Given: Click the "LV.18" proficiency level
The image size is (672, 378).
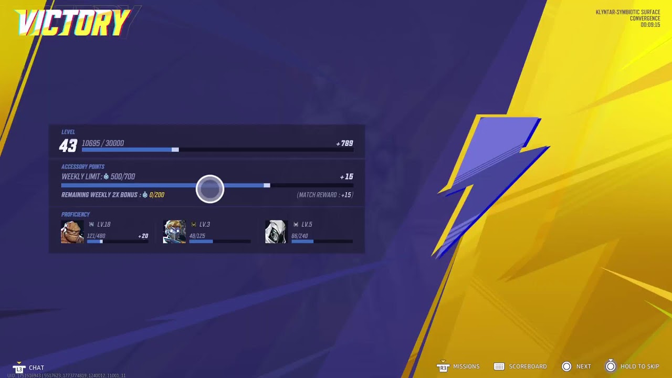Looking at the screenshot, I should 104,225.
